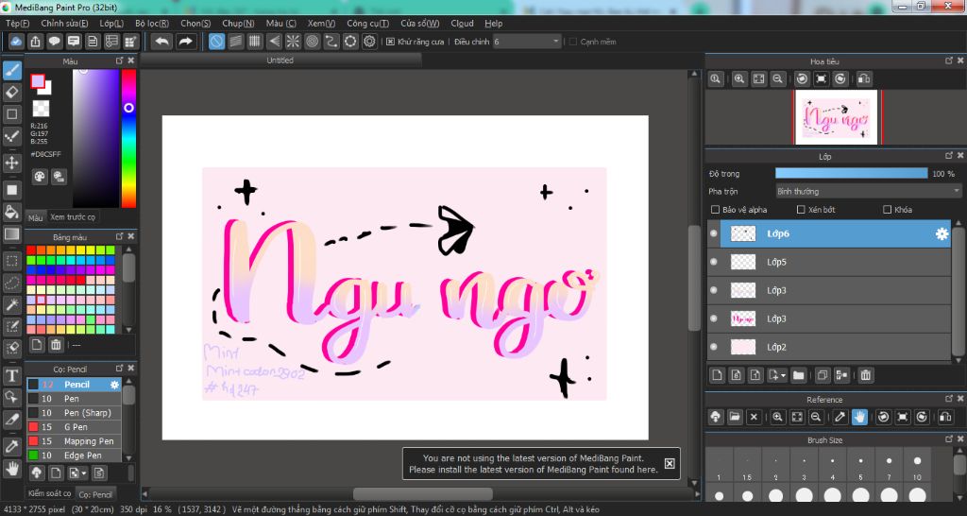Click the cloud save icon
Screen dimensions: 967x516
pyautogui.click(x=17, y=42)
